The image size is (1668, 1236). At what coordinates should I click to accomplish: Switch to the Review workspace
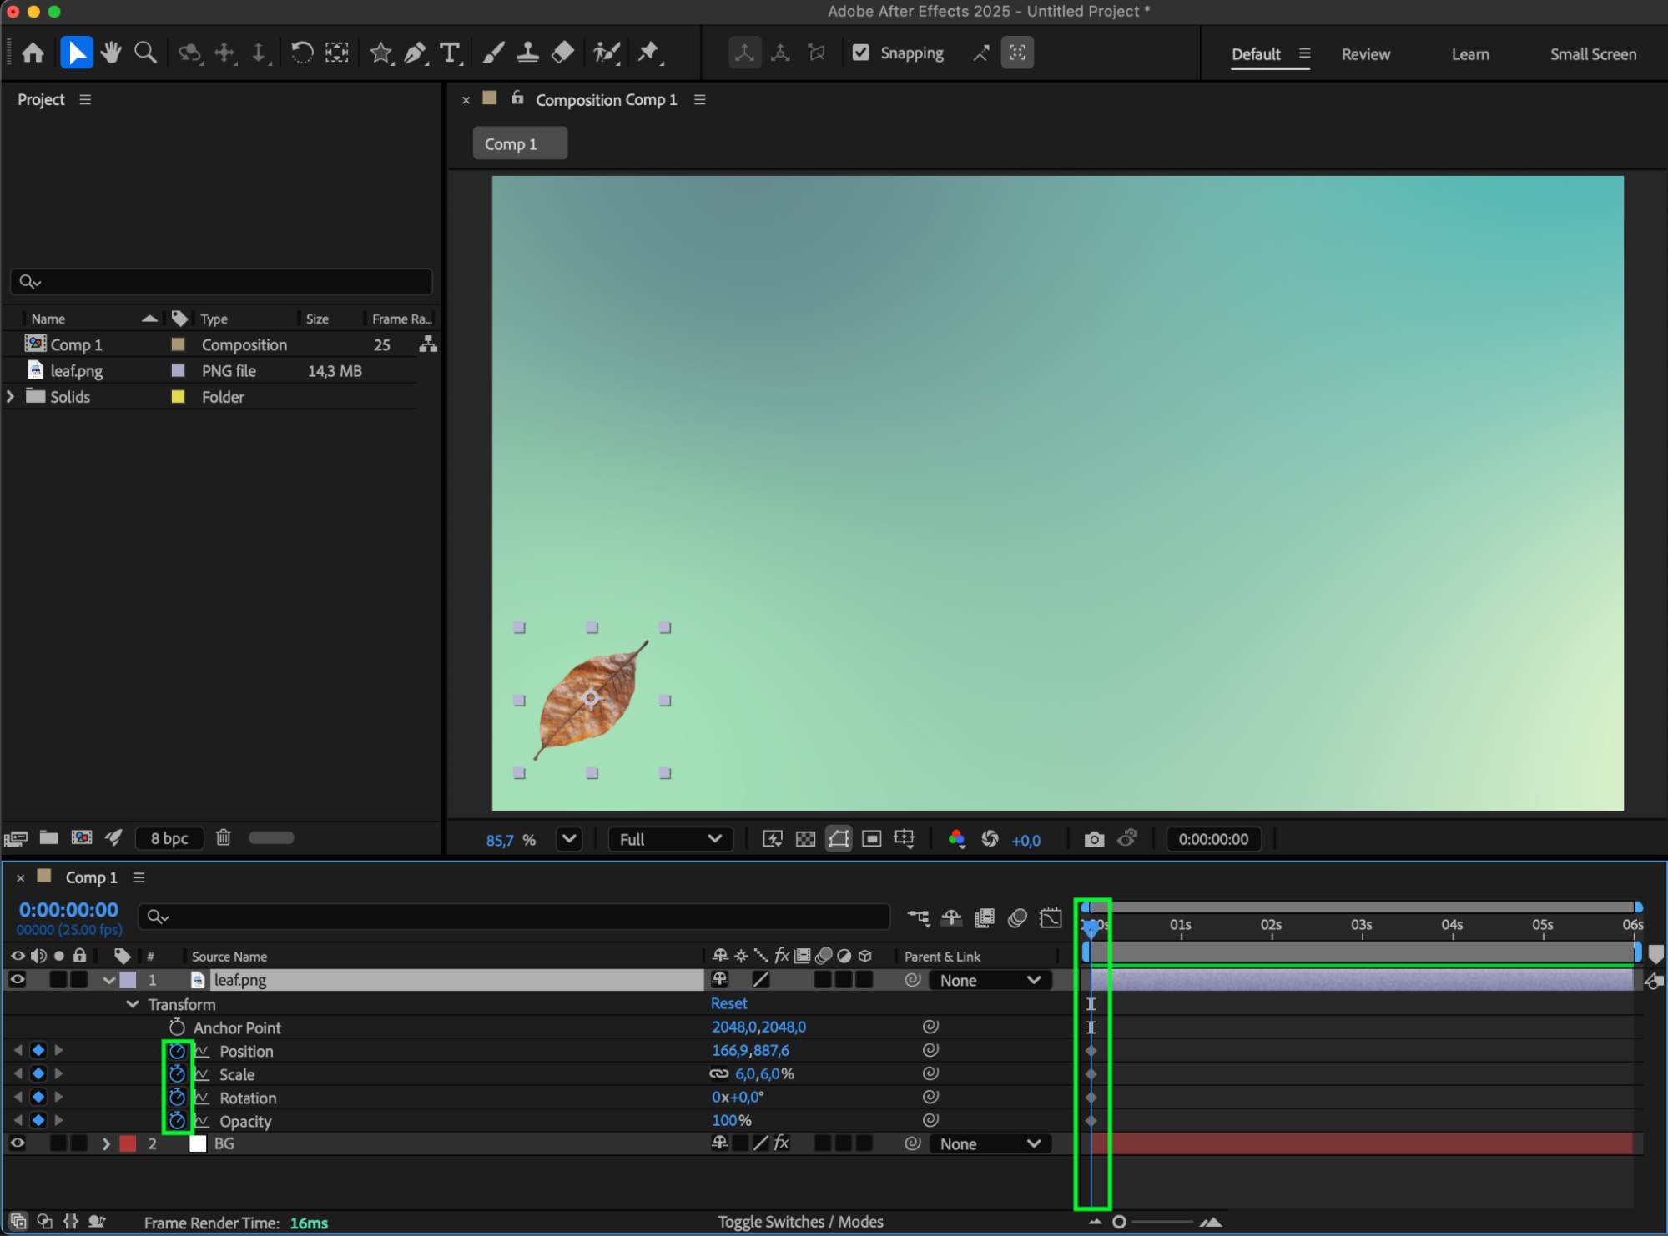[1365, 54]
